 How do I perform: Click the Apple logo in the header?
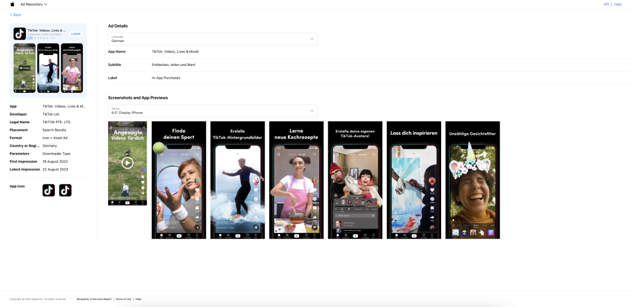point(12,4)
